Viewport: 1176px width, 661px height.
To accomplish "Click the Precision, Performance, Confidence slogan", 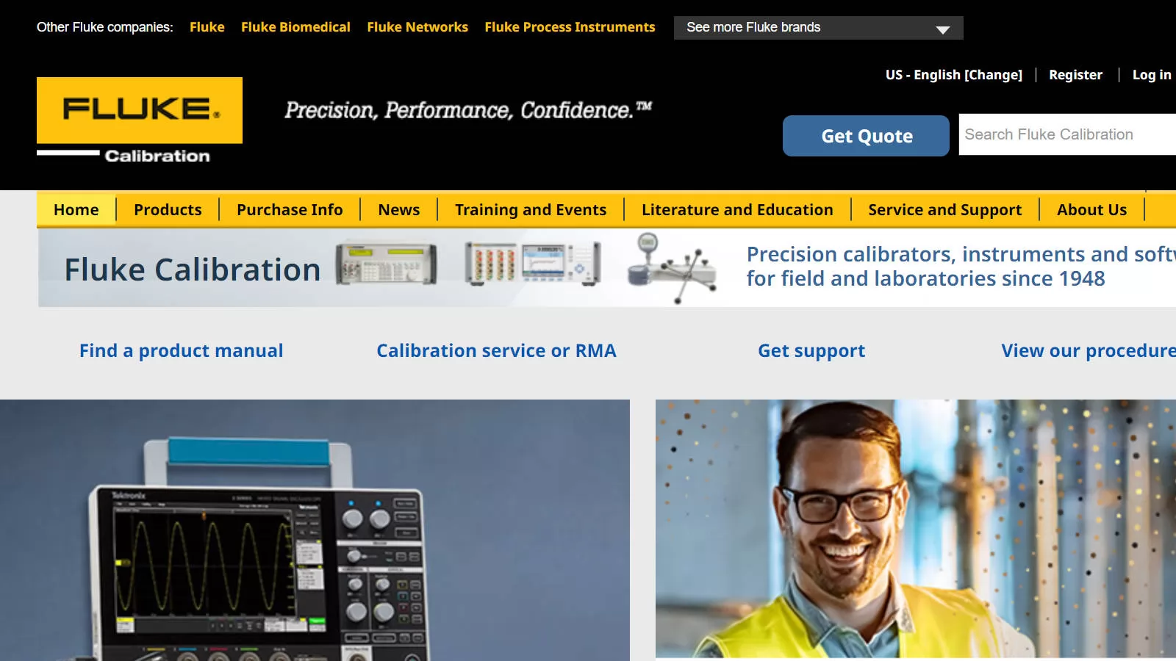I will point(468,110).
